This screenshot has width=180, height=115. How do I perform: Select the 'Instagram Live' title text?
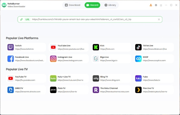tap(65, 57)
